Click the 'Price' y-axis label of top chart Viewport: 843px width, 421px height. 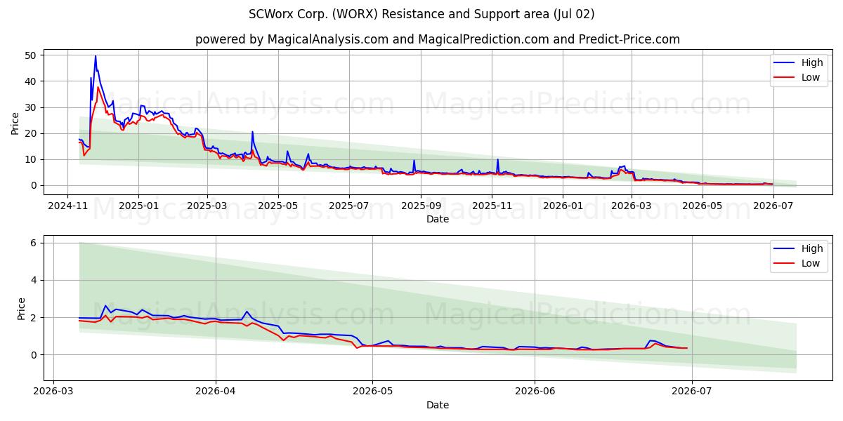click(x=15, y=123)
